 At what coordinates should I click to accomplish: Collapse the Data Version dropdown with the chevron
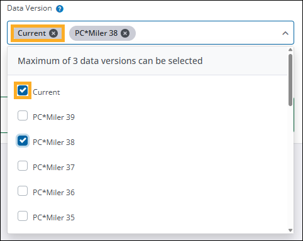pos(285,33)
